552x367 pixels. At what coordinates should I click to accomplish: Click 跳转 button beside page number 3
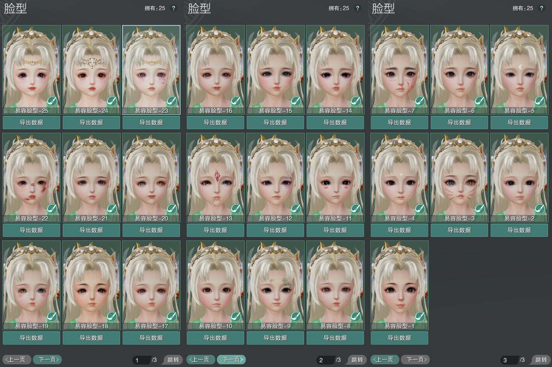click(541, 360)
